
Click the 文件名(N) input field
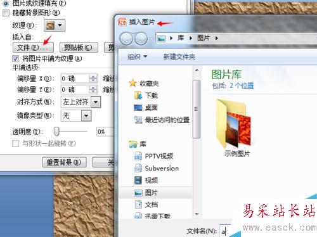[x=226, y=231]
